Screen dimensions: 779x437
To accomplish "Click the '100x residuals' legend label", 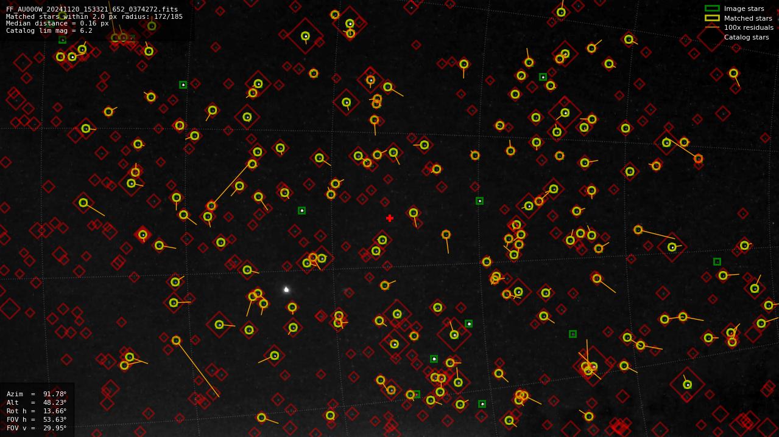I will pyautogui.click(x=749, y=27).
